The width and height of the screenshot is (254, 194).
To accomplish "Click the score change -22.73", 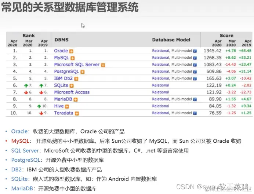I will click(246, 92).
